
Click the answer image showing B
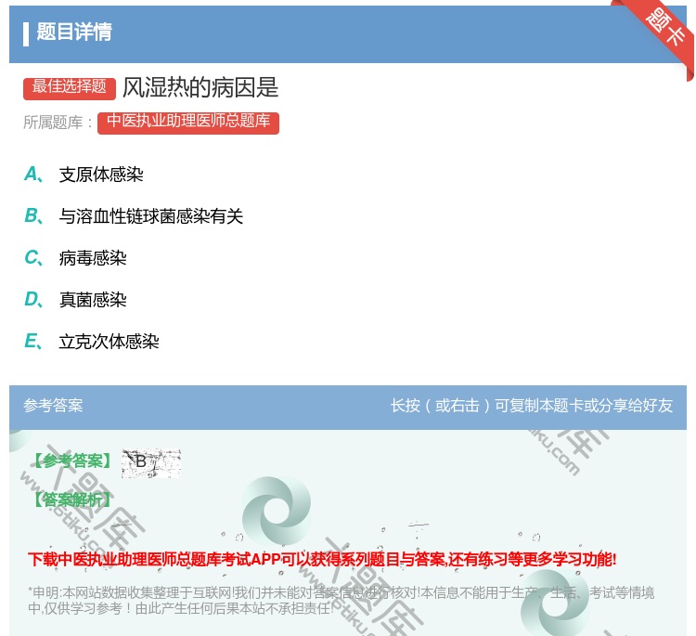coord(151,462)
